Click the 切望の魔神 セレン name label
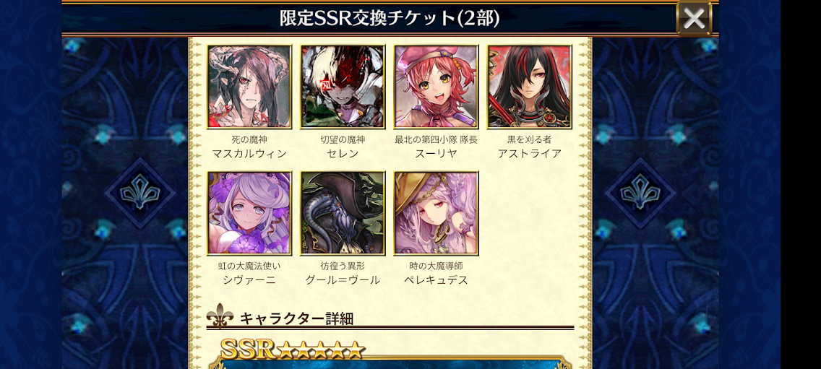The width and height of the screenshot is (821, 369). 343,147
